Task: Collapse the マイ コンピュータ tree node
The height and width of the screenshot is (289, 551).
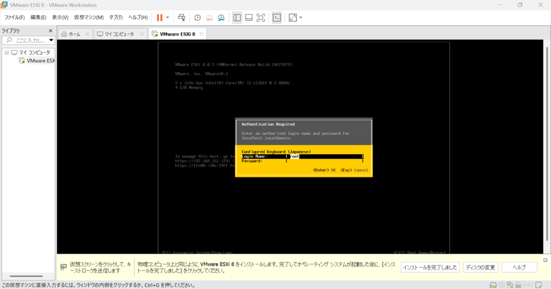Action: (x=6, y=53)
